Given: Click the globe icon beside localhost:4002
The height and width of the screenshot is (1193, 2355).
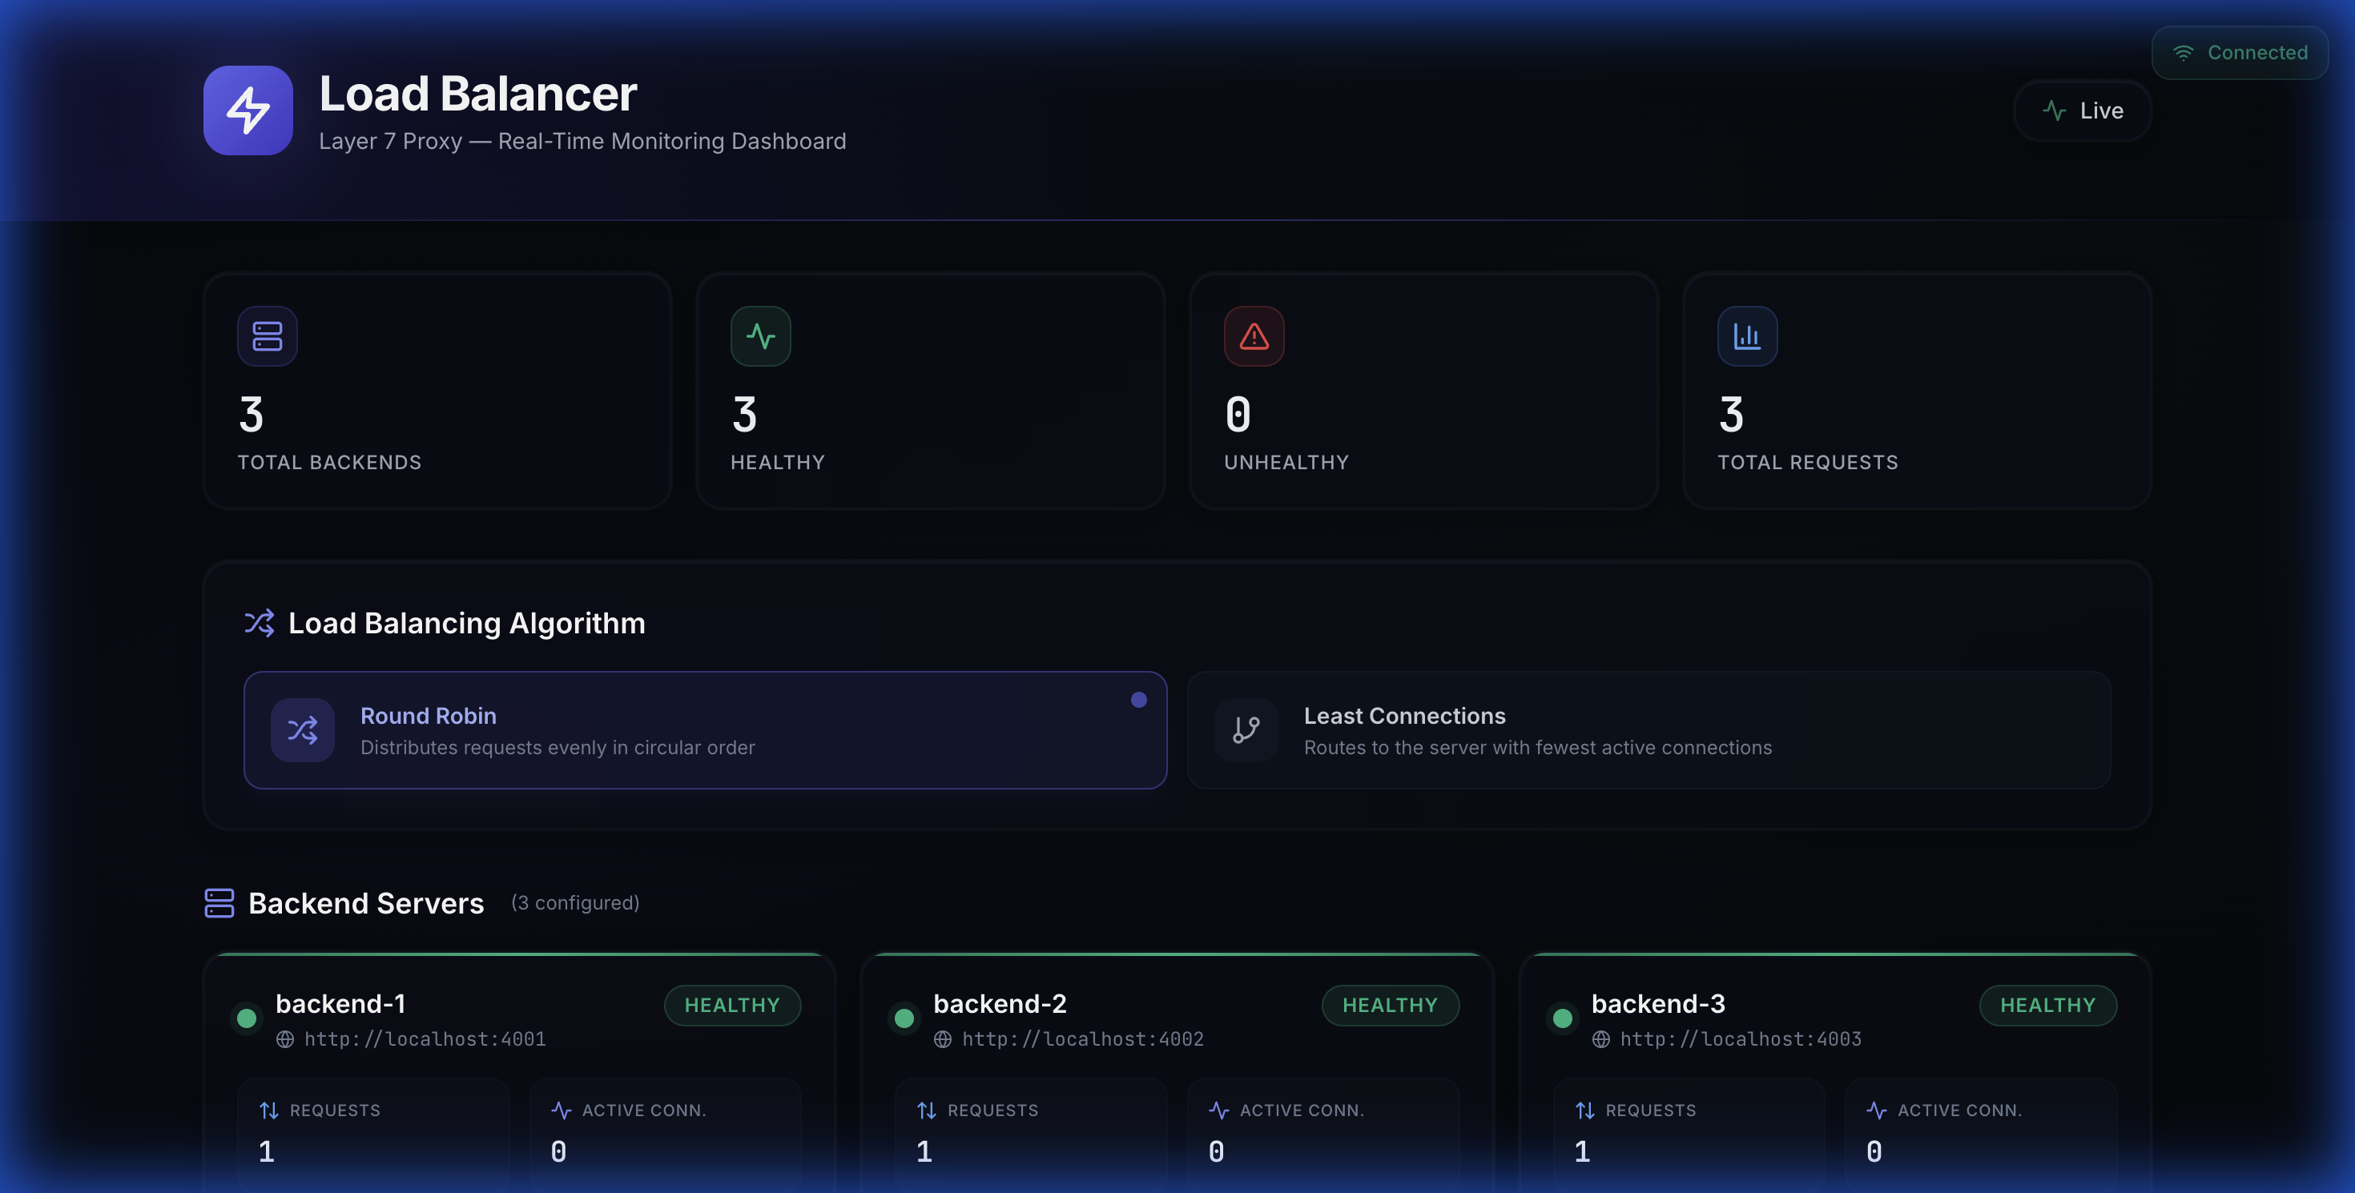Looking at the screenshot, I should (x=943, y=1039).
